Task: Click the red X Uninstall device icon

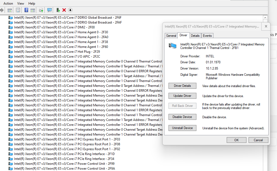Action: pyautogui.click(x=64, y=10)
